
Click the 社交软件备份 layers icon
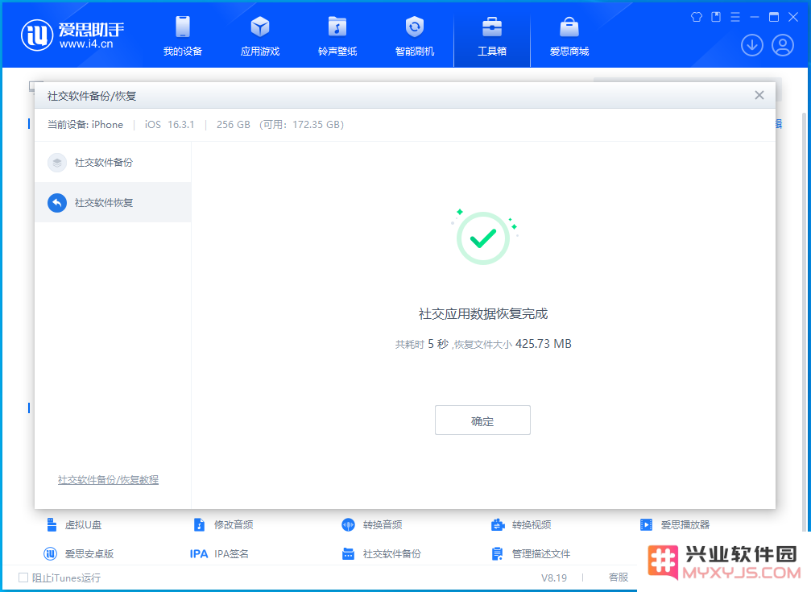pos(57,163)
